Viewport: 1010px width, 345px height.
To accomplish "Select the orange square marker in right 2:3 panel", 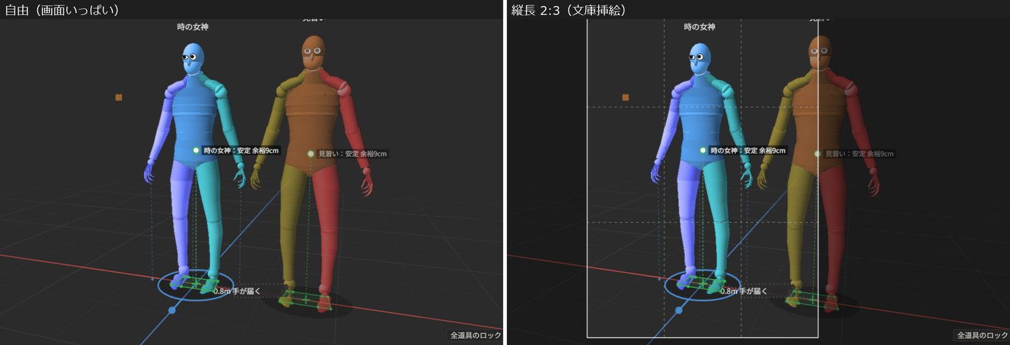I will pos(626,98).
